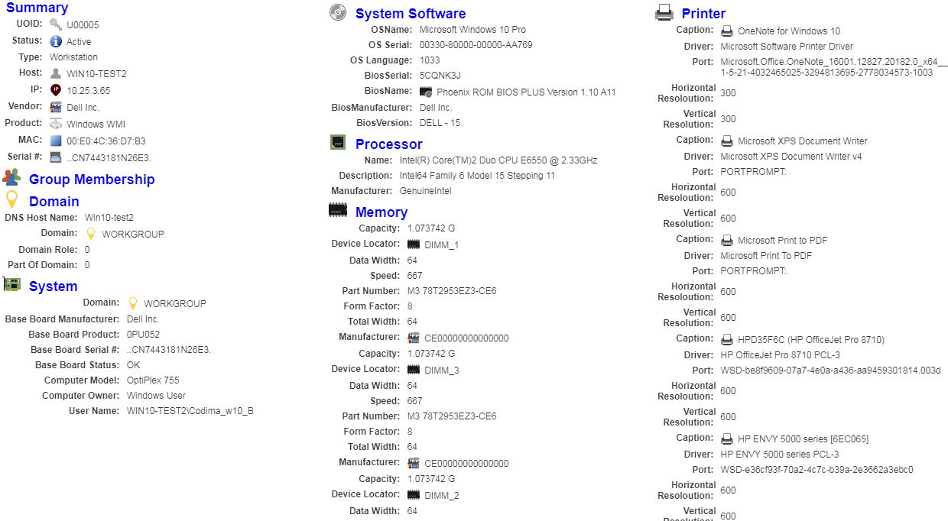Click processor manufacturer GenuineIntel
The image size is (948, 521).
click(426, 191)
